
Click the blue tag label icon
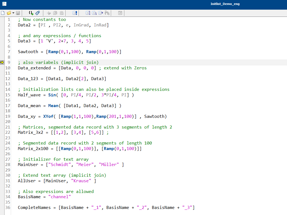coord(37,13)
